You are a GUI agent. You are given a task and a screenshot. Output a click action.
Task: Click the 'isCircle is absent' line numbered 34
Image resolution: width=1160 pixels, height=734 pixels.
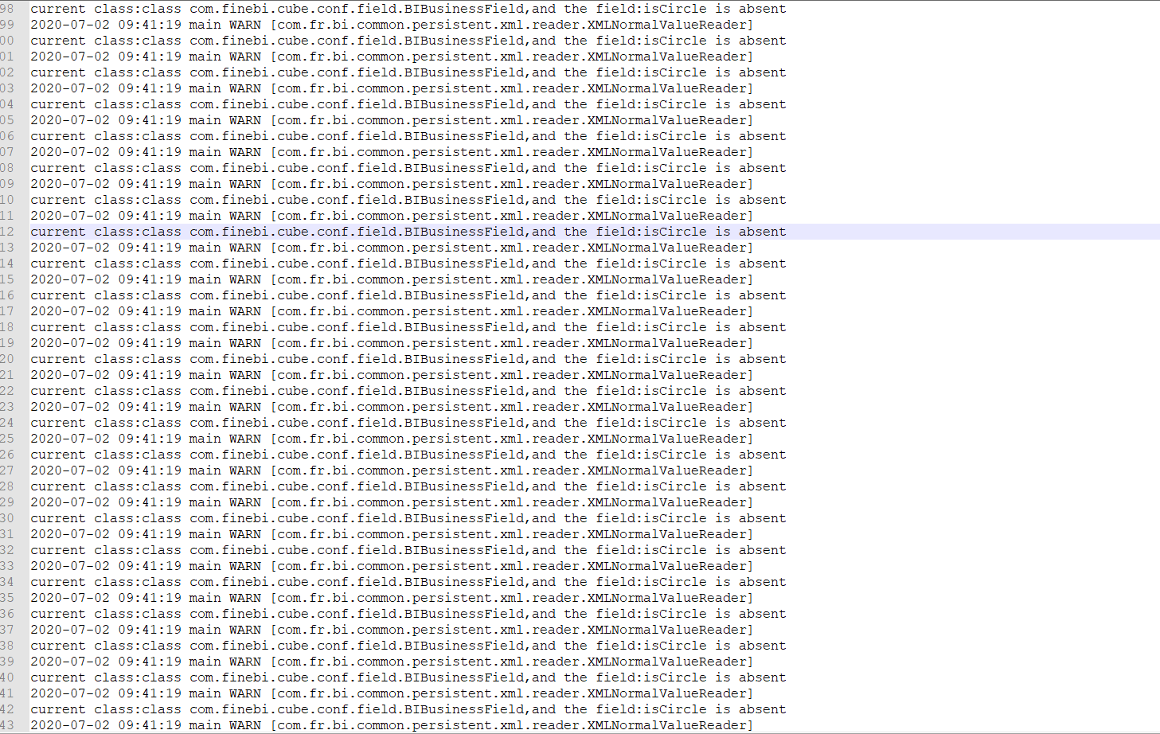tap(408, 582)
